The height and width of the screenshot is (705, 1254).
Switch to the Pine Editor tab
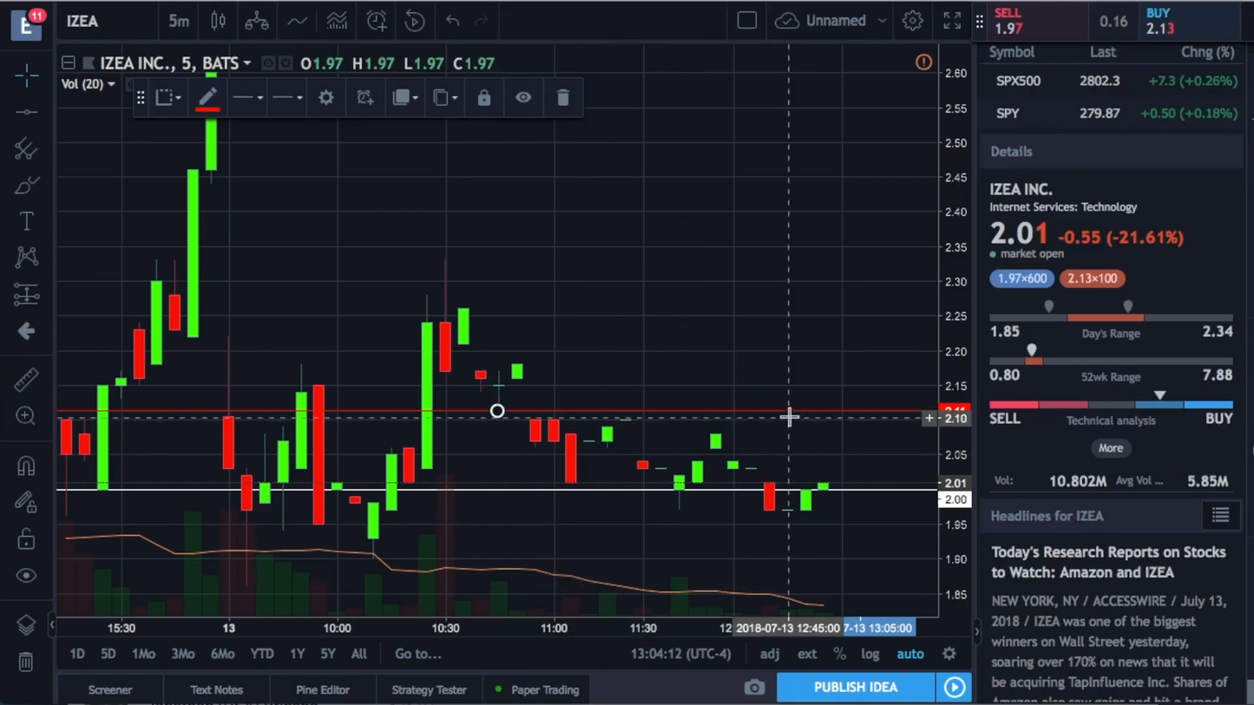pos(322,689)
